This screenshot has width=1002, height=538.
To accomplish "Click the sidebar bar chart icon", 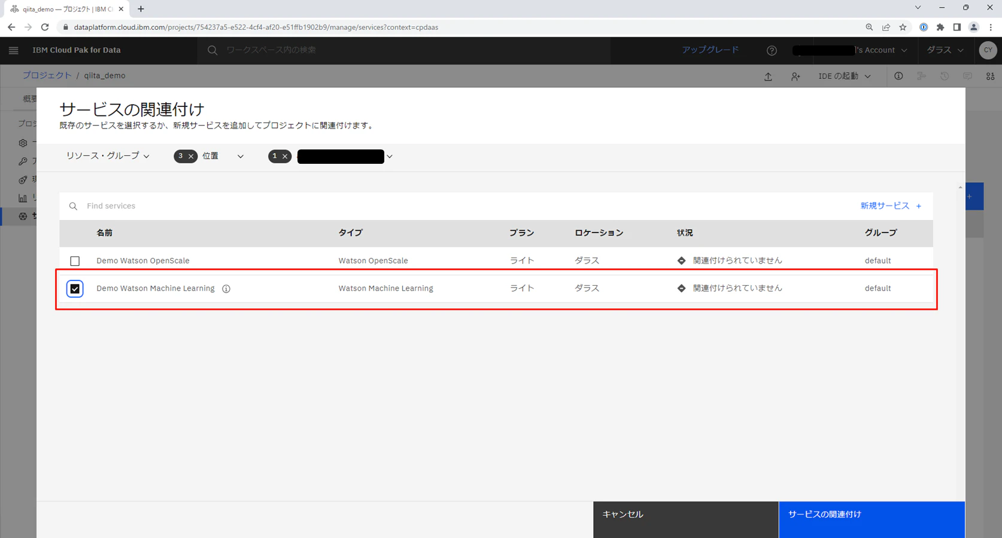I will pyautogui.click(x=23, y=198).
